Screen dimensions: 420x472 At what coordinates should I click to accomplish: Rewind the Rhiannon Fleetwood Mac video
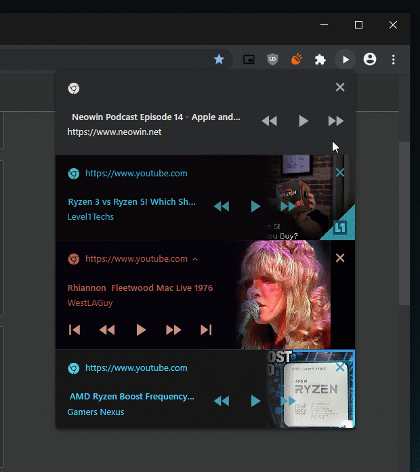click(x=107, y=330)
